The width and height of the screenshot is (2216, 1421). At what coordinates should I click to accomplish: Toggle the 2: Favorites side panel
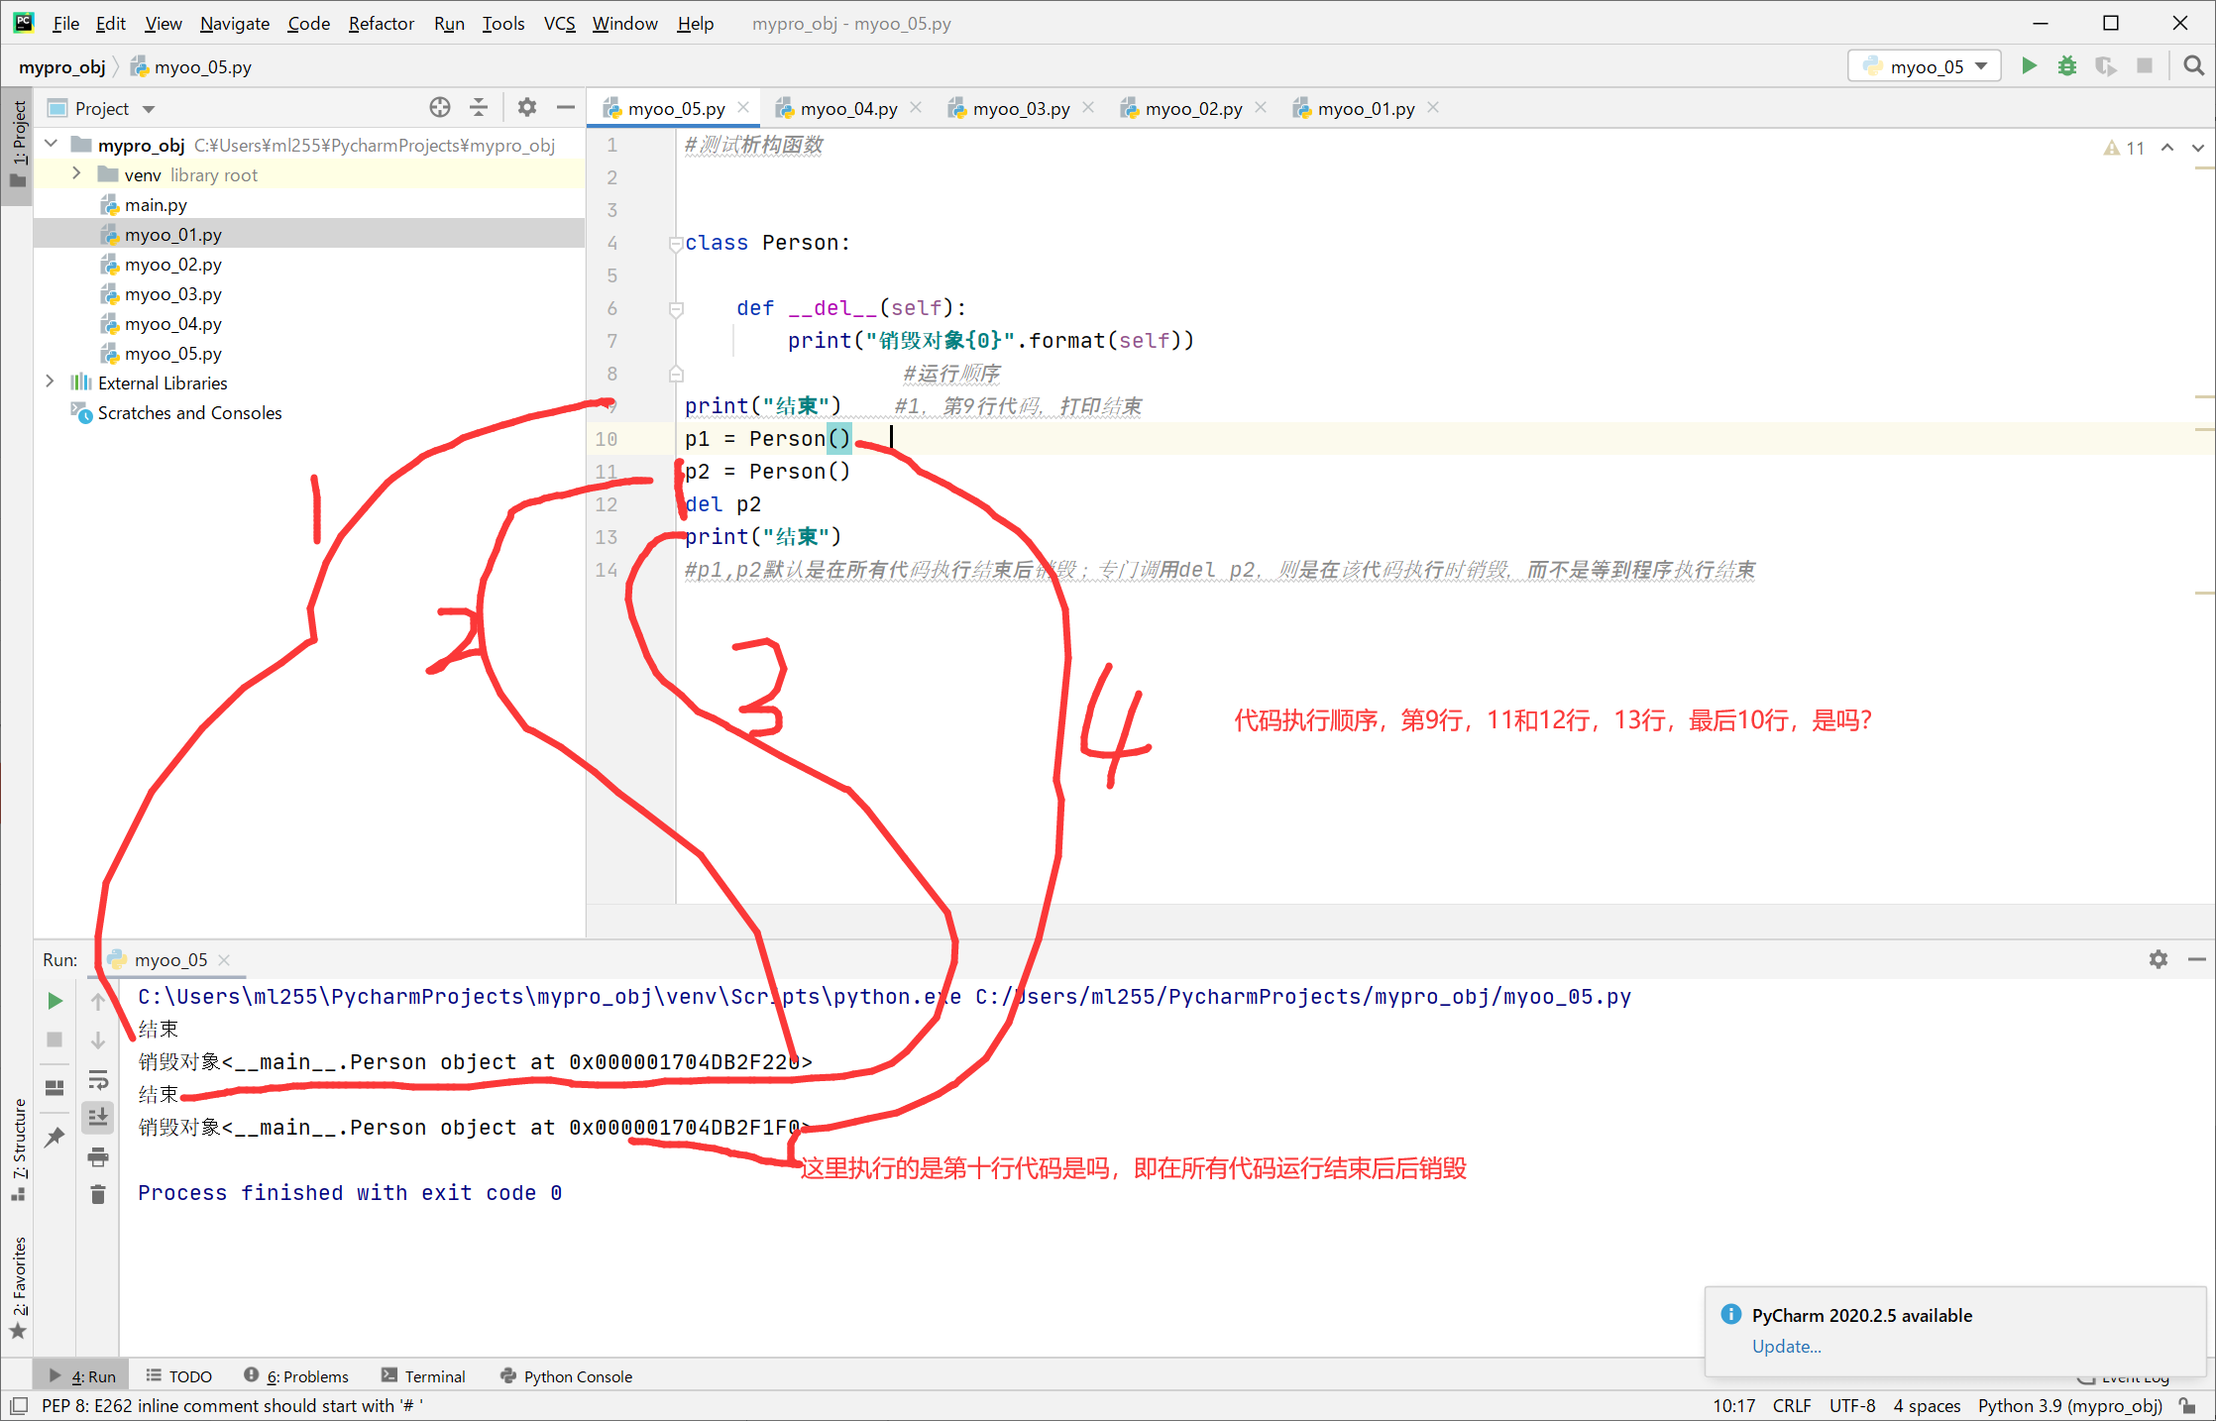coord(18,1288)
